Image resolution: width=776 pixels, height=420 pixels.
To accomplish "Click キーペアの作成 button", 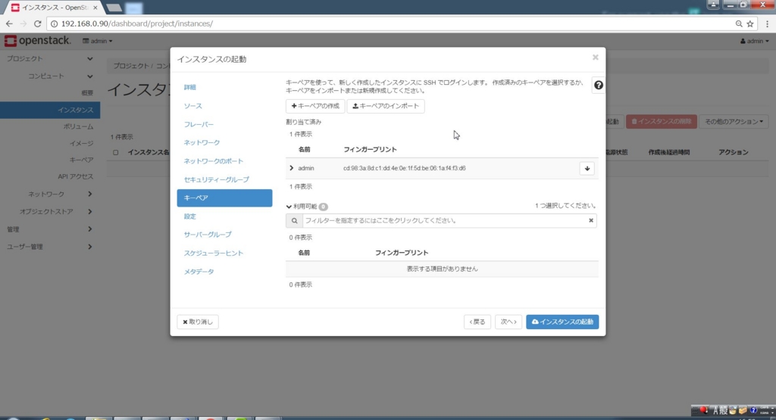I will coord(315,106).
